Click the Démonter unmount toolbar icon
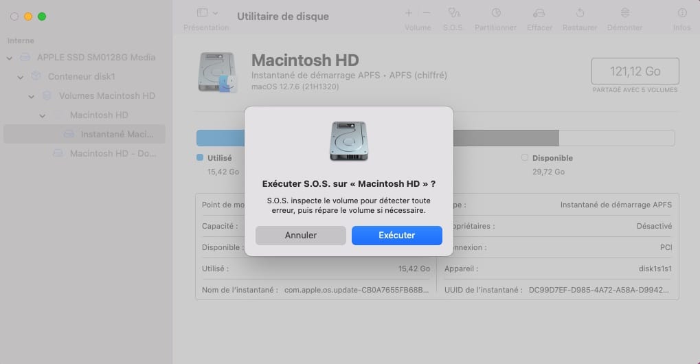 point(624,13)
